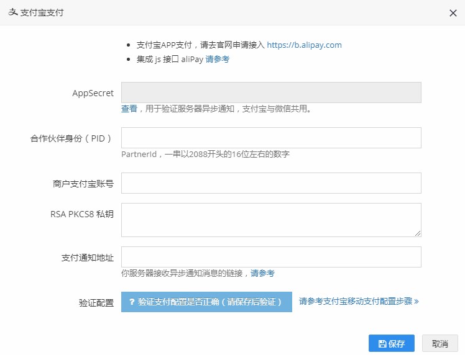465x355 pixels.
Task: Click 验证支付配置是否正确 button
Action: click(206, 302)
